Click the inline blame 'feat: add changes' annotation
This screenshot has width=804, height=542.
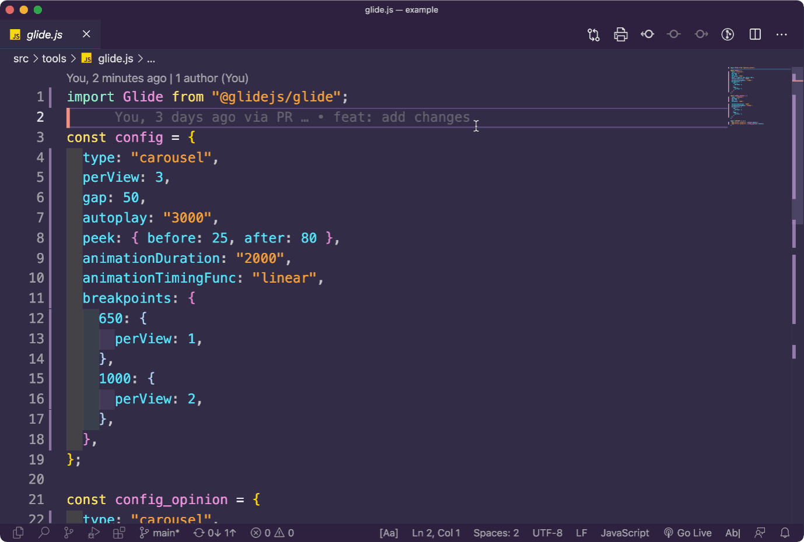(401, 117)
